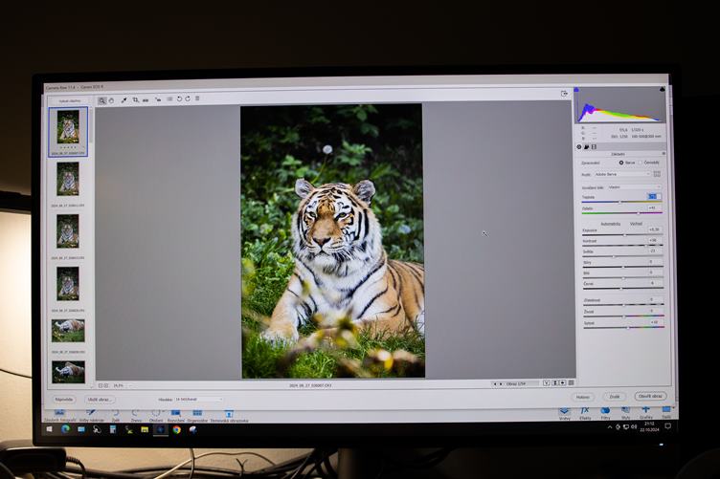720x479 pixels.
Task: Select the Straighten tool
Action: (146, 99)
